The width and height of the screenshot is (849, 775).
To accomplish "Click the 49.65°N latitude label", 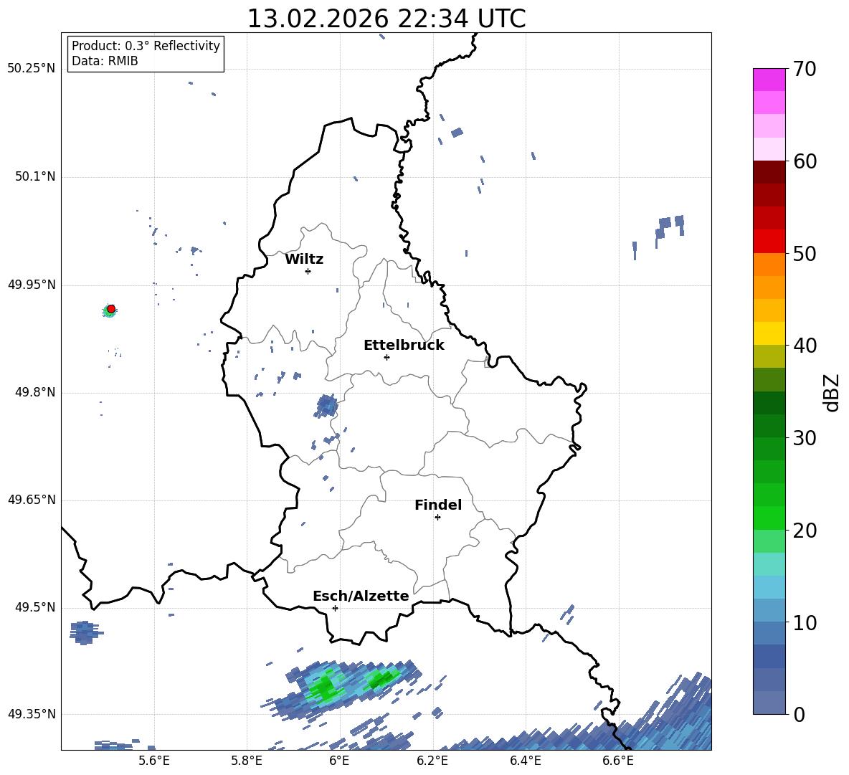I will 32,500.
